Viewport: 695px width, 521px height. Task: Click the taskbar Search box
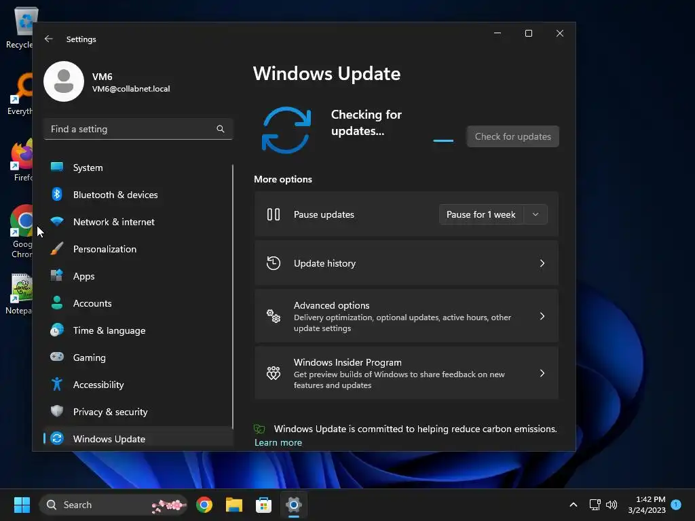coord(113,505)
